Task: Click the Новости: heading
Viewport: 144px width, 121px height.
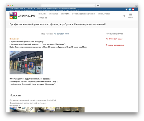Action: click(16, 95)
